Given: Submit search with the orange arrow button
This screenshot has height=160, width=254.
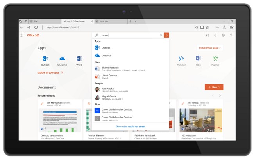Looking at the screenshot, I should [166, 35].
